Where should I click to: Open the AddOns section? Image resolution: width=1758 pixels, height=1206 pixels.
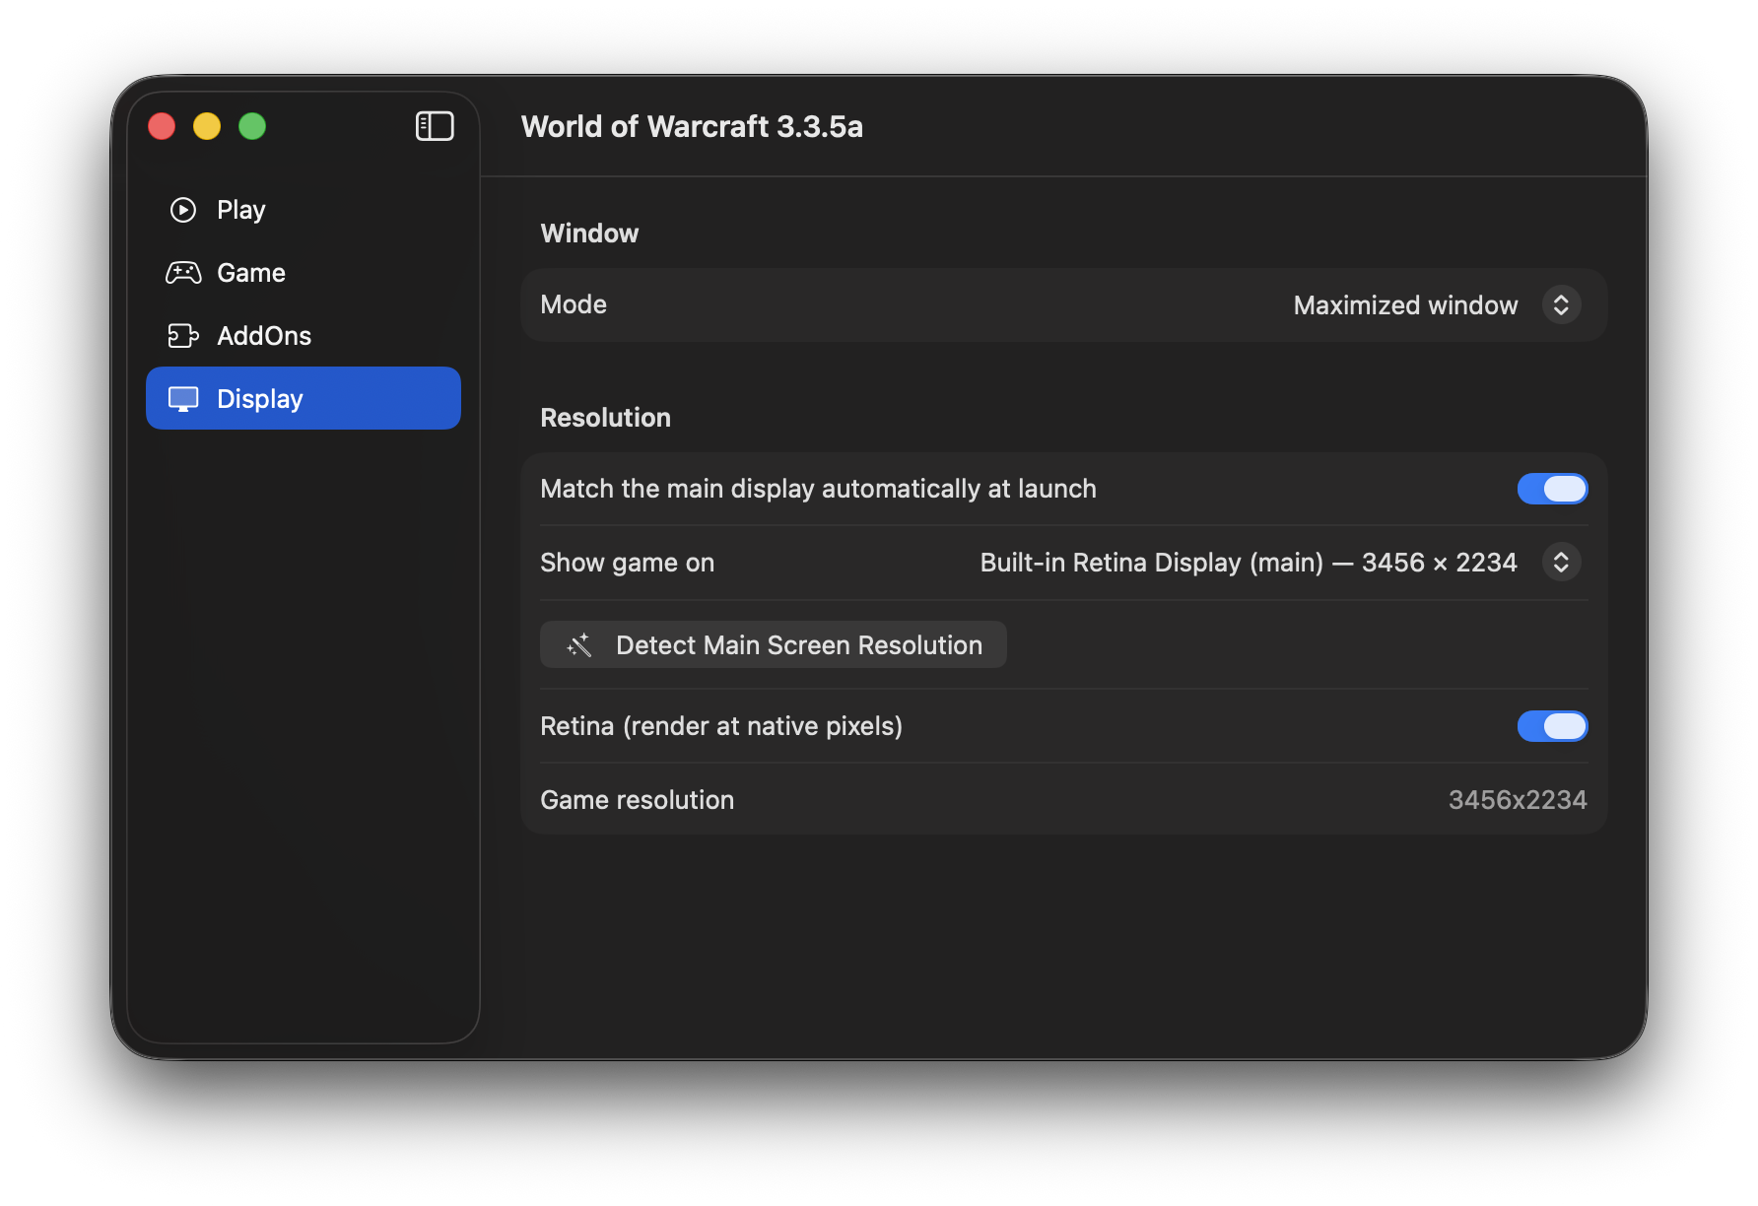point(304,336)
